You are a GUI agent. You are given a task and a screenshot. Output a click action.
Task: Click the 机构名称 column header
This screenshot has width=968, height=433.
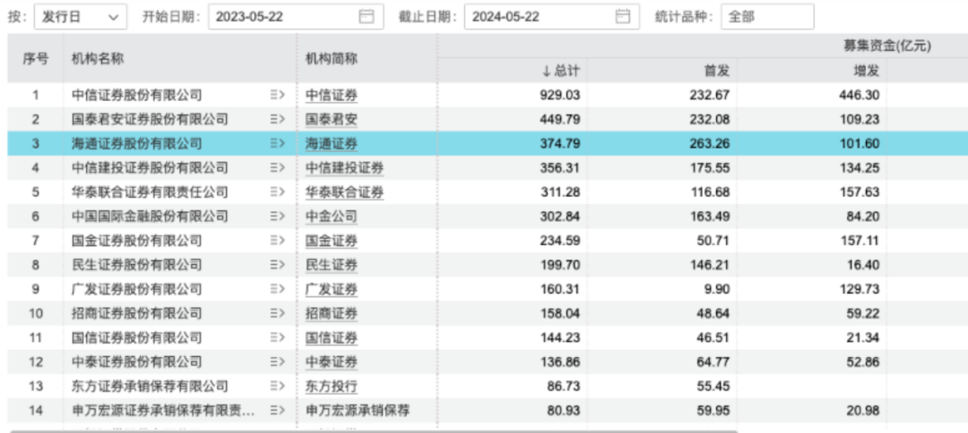point(98,58)
